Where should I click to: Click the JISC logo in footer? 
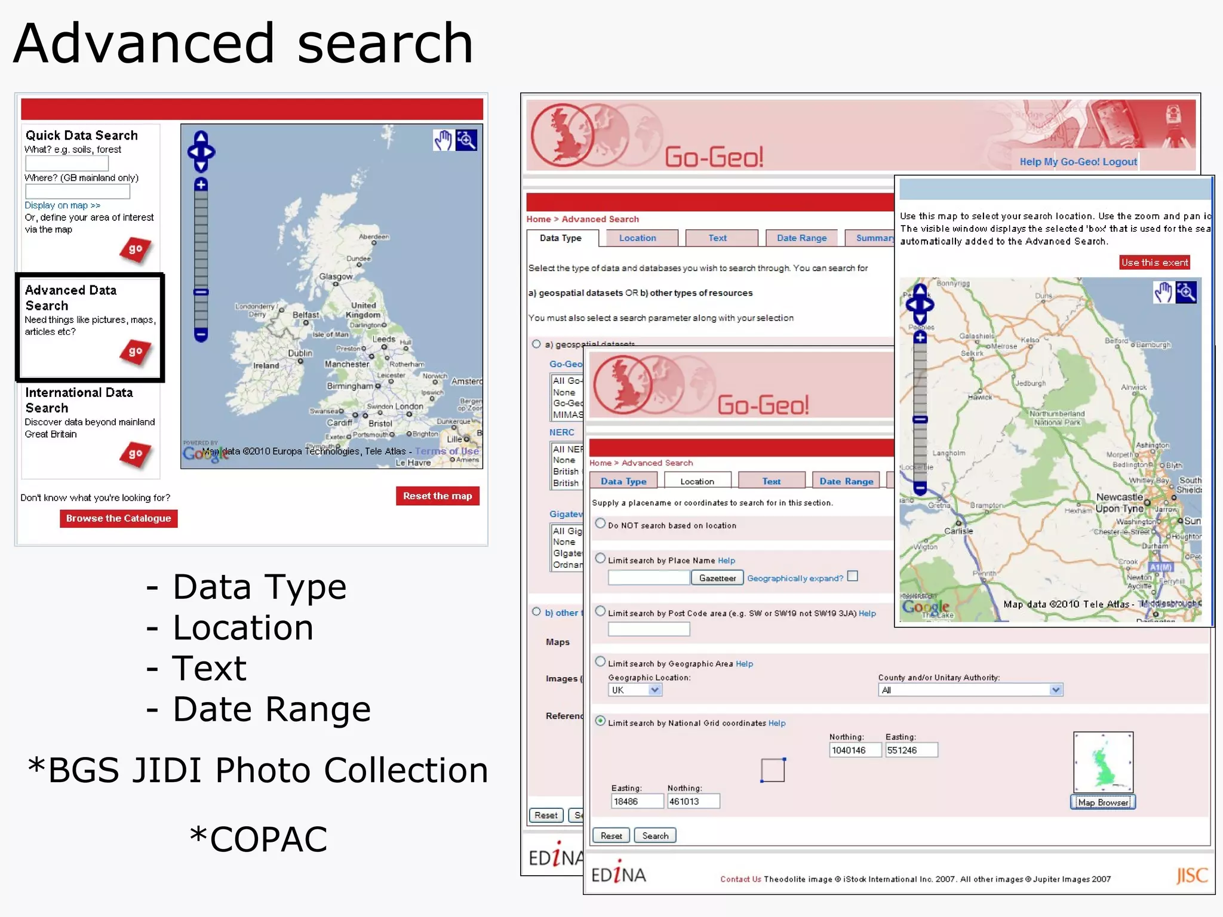(1192, 876)
